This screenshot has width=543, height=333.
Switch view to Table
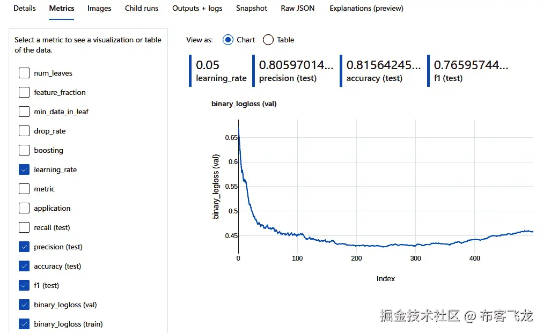tap(268, 40)
